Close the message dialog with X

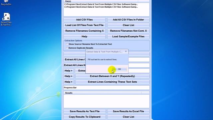pos(126,51)
